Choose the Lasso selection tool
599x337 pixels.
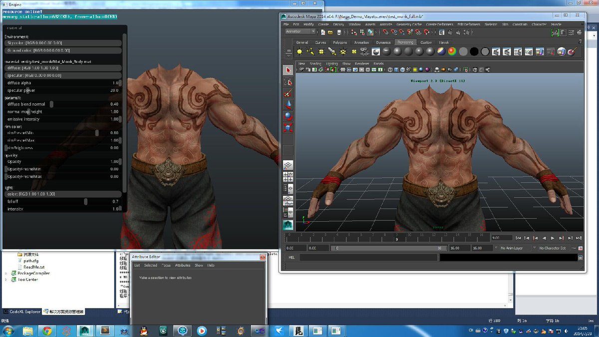click(288, 81)
